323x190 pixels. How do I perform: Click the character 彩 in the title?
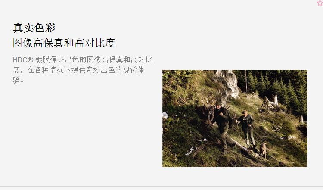click(x=50, y=28)
